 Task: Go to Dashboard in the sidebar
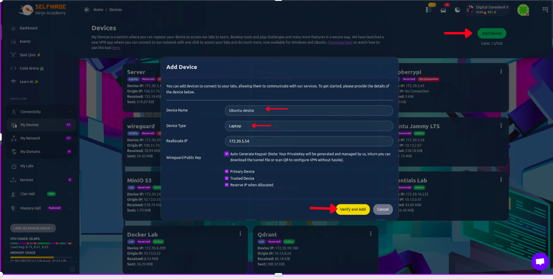pyautogui.click(x=29, y=28)
